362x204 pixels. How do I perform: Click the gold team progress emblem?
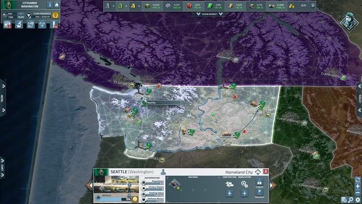point(55,15)
